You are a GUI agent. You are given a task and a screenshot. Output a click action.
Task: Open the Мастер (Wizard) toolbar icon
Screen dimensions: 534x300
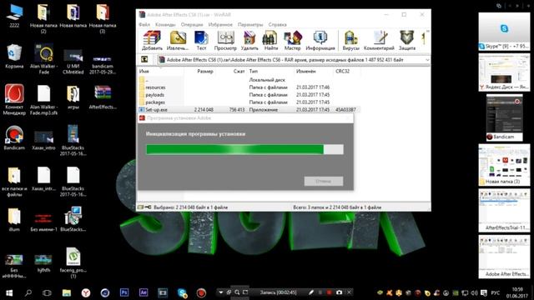(293, 41)
